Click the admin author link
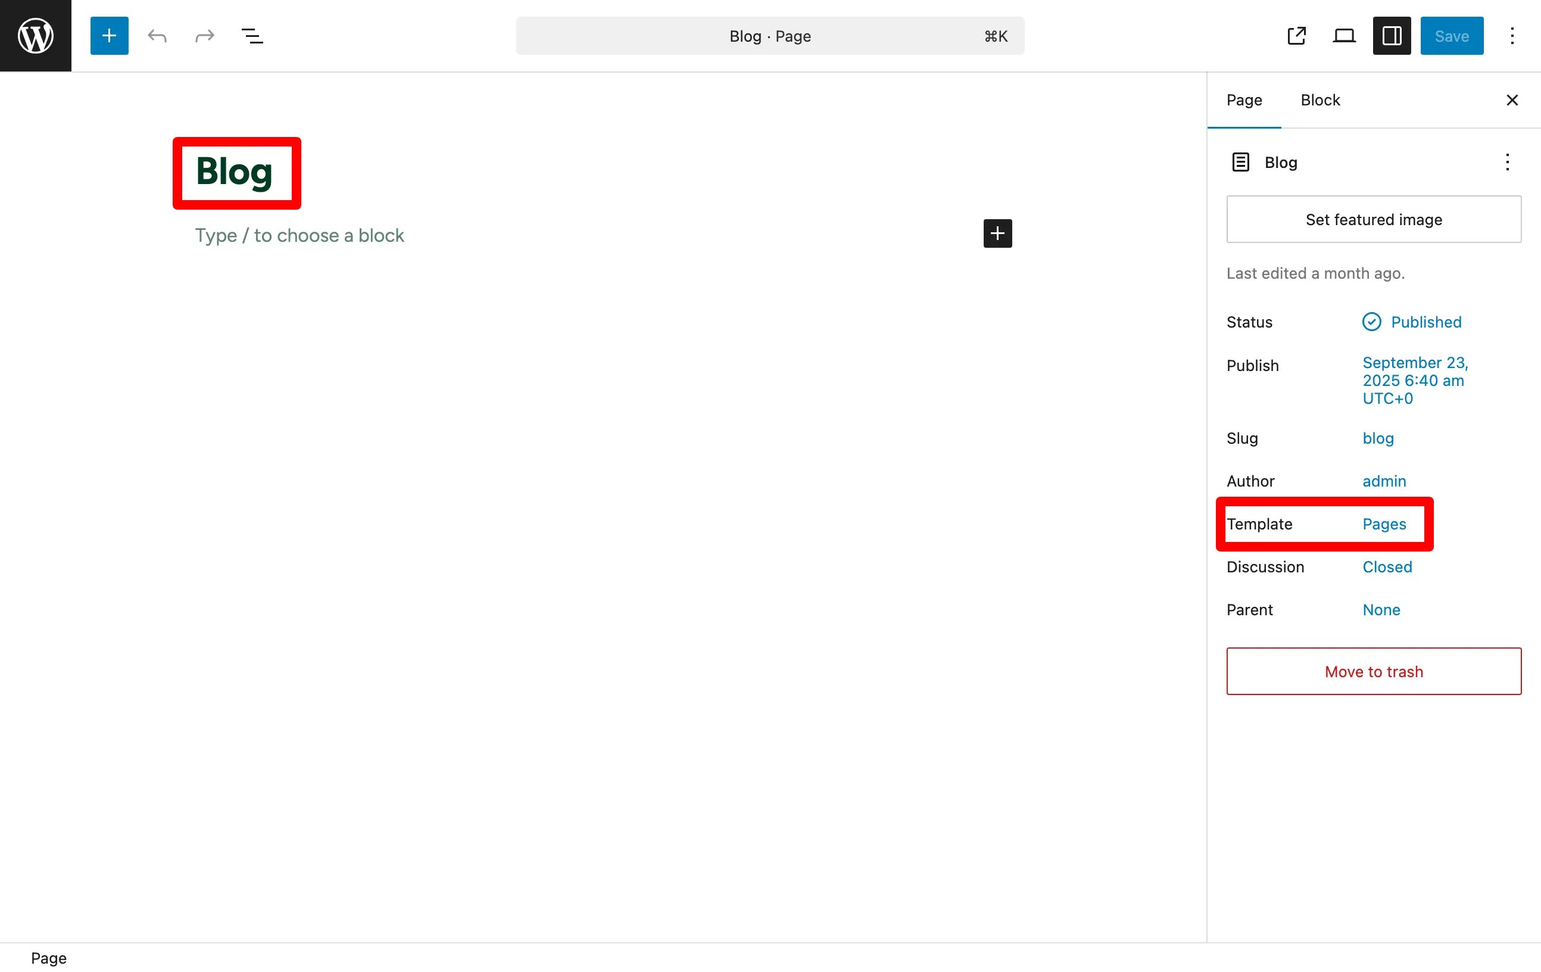The image size is (1541, 972). click(1384, 481)
